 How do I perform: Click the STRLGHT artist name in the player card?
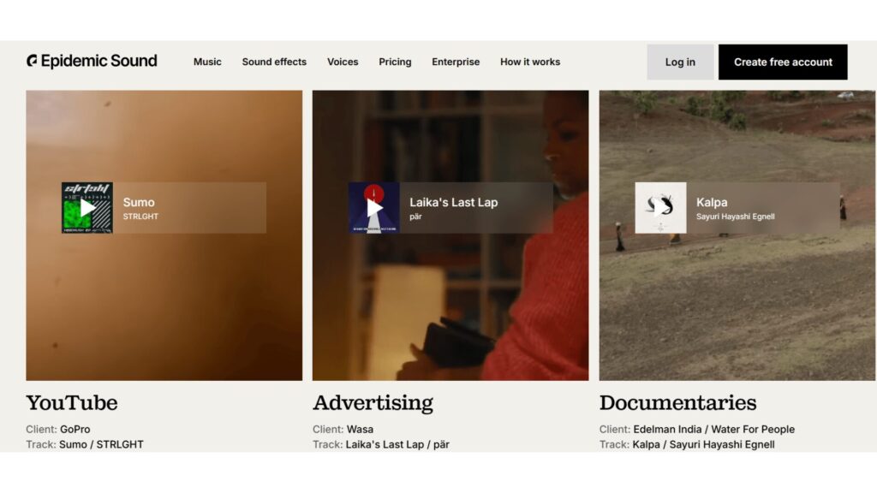pyautogui.click(x=140, y=217)
